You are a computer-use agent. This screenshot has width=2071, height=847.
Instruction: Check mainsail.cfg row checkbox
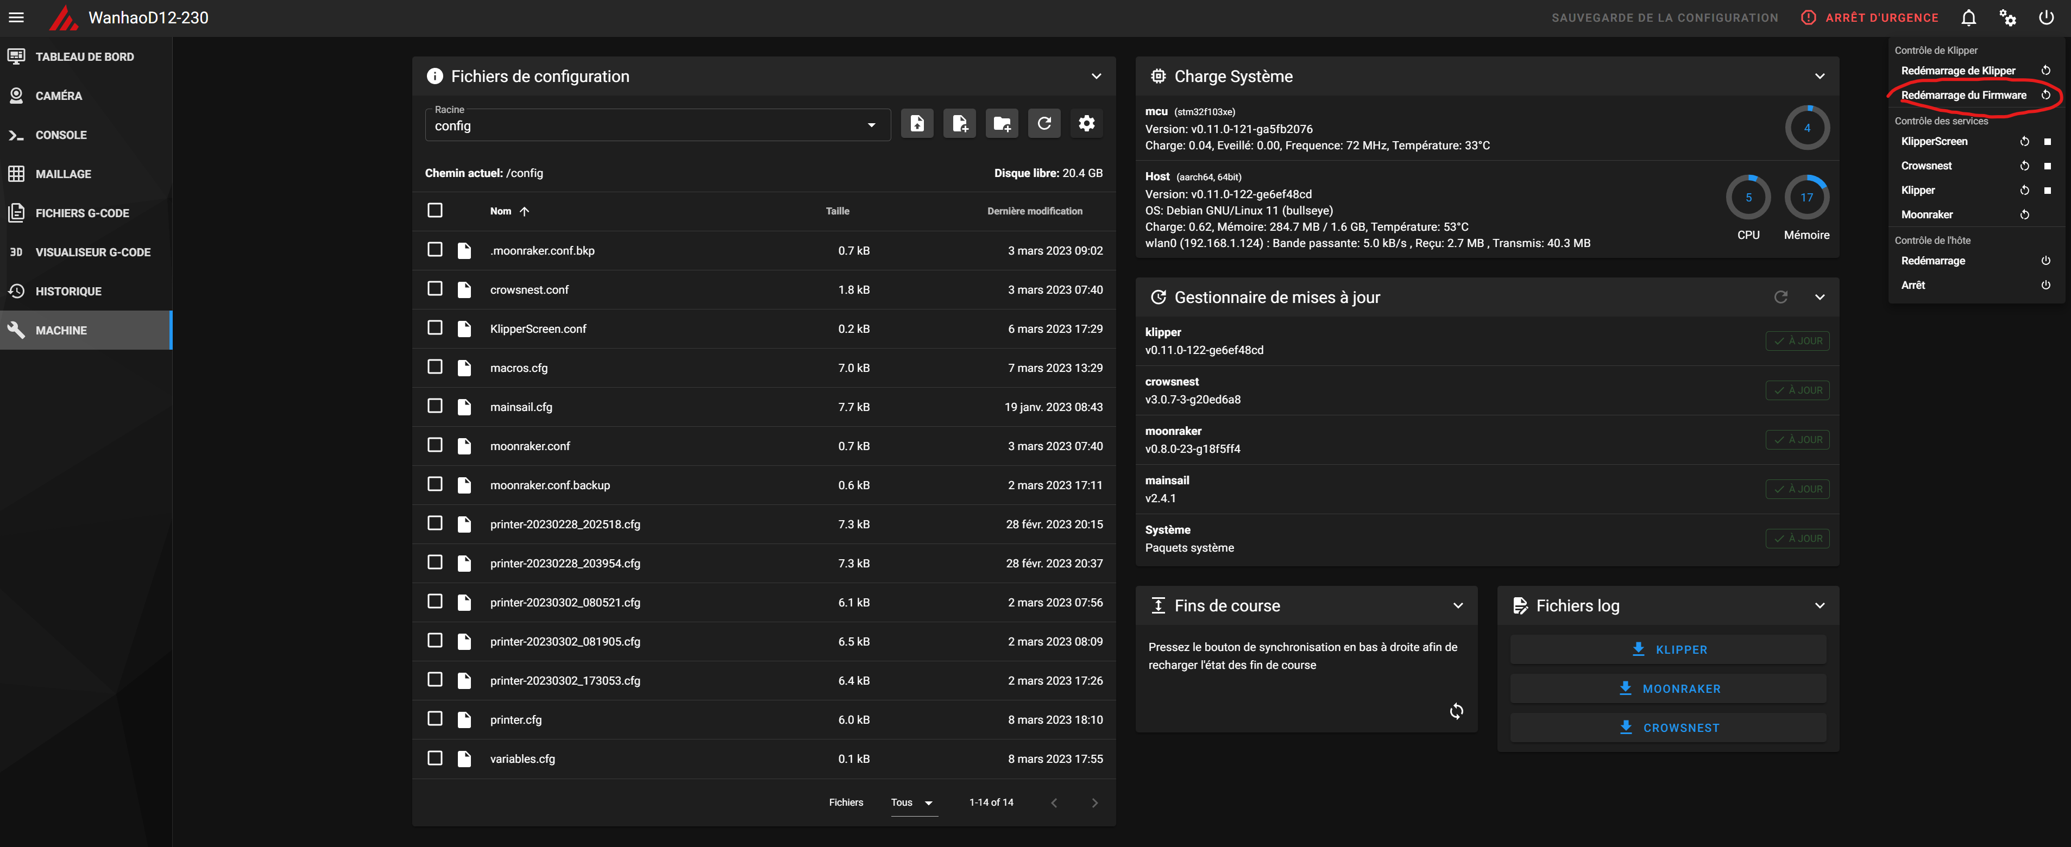[435, 406]
